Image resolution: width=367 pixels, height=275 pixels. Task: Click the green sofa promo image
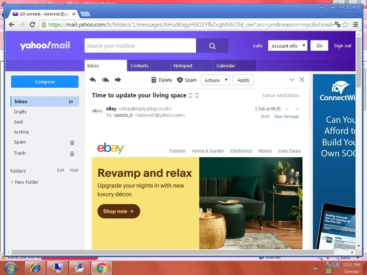tap(251, 203)
